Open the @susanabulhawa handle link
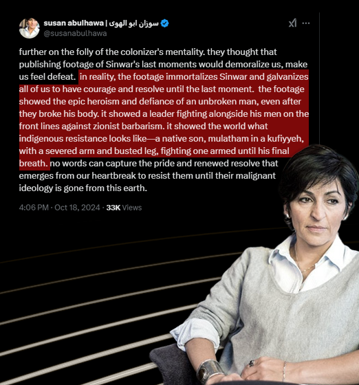The height and width of the screenshot is (385, 359). point(75,34)
